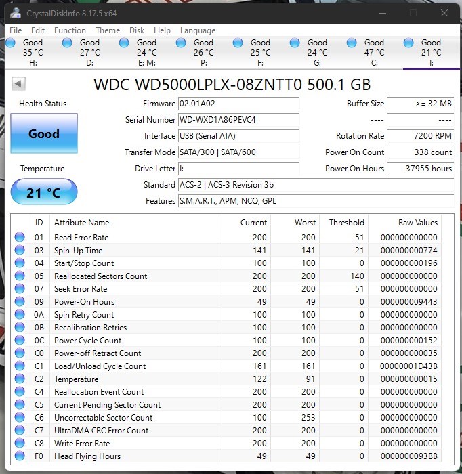This screenshot has height=474, width=462.
Task: Click status orb for Temperature attribute row
Action: pos(20,379)
